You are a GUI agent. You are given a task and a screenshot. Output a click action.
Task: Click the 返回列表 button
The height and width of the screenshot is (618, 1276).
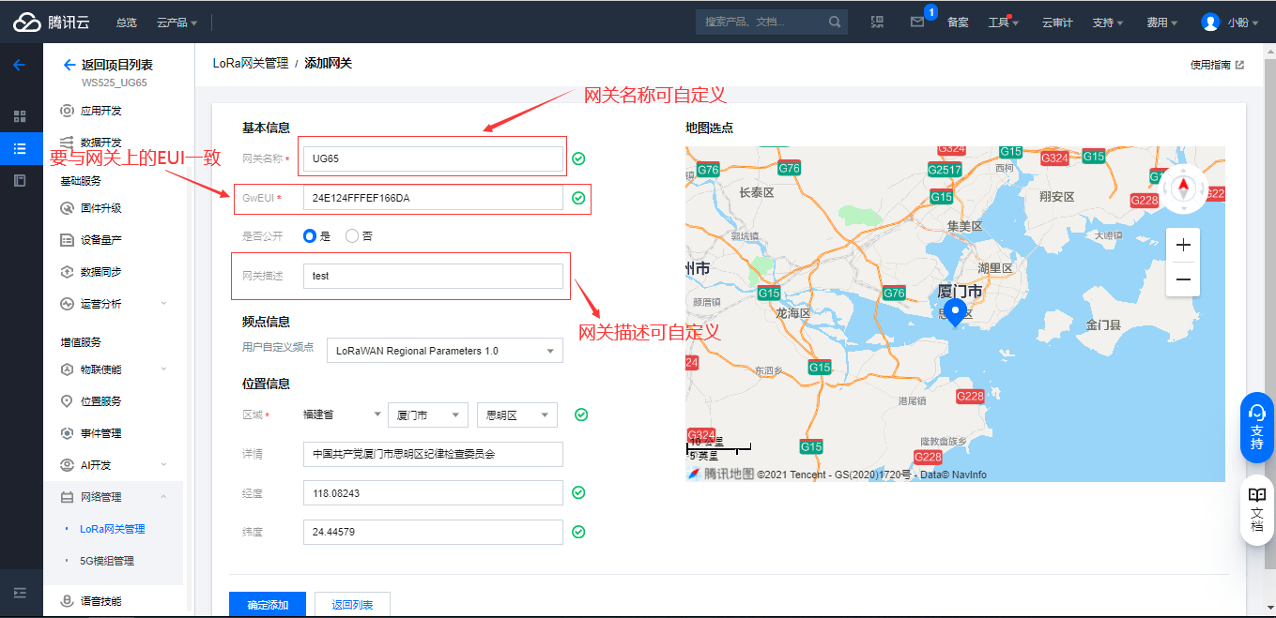[352, 605]
